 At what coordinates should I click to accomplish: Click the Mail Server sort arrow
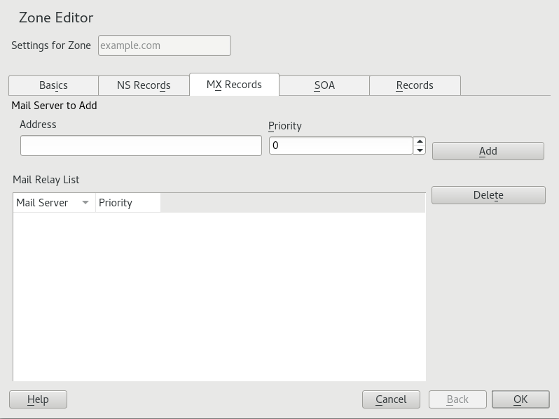point(85,203)
